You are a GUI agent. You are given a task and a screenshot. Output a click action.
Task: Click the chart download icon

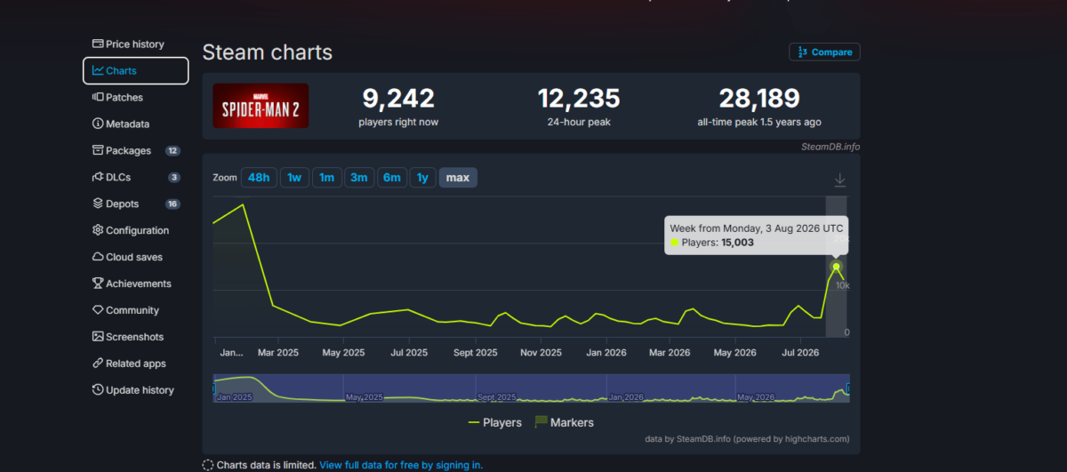click(x=839, y=180)
